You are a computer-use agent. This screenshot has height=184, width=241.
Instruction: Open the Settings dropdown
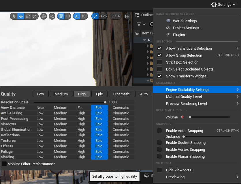point(223,5)
